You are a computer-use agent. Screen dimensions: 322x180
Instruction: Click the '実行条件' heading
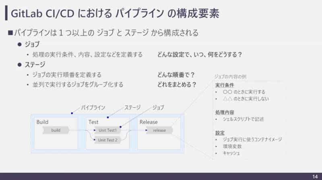click(x=225, y=85)
